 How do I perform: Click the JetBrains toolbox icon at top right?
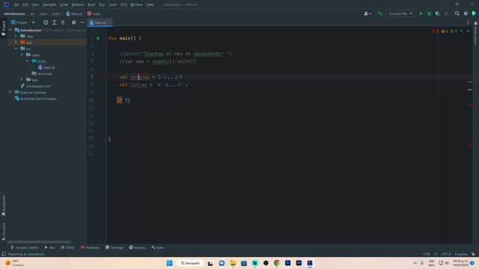474,13
